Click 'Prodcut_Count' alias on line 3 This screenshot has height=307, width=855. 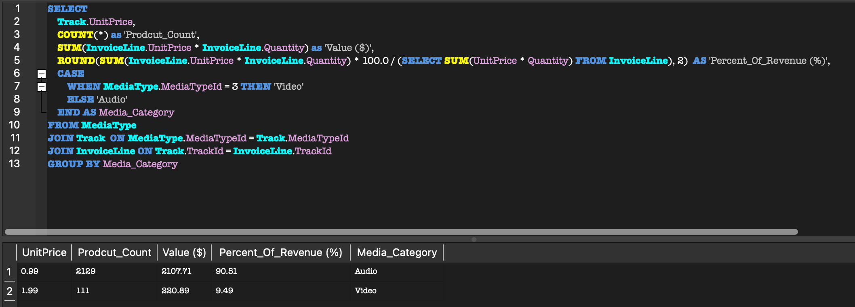pyautogui.click(x=161, y=35)
